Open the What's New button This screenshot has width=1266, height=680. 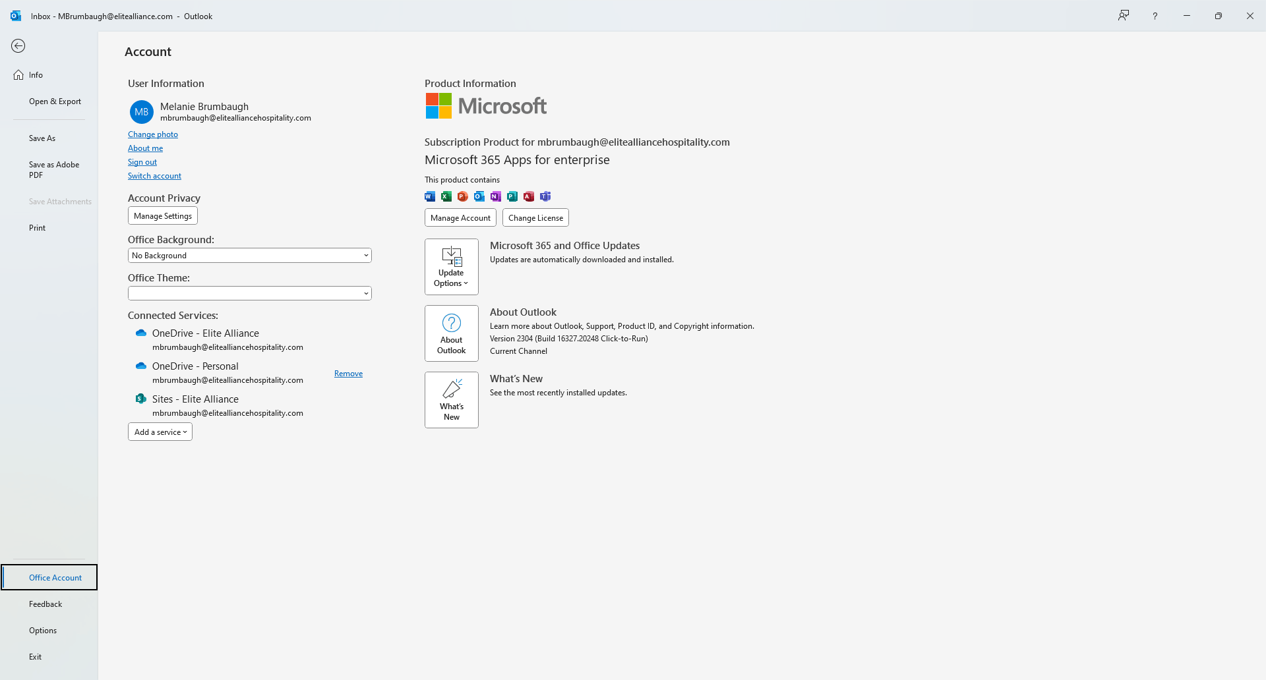click(x=452, y=400)
